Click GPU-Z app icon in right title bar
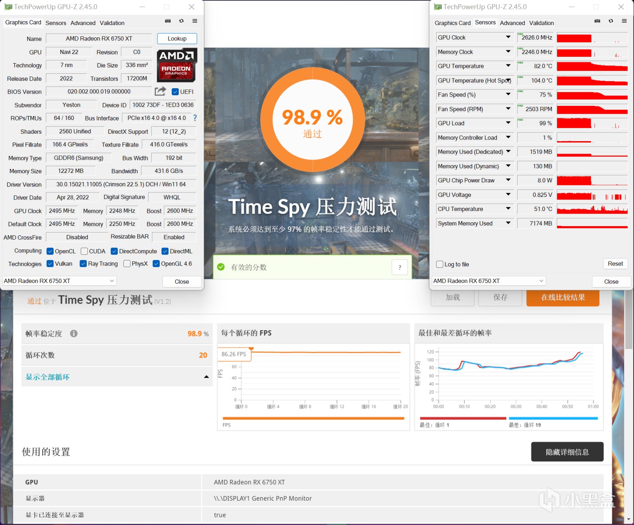The width and height of the screenshot is (634, 525). [x=438, y=7]
